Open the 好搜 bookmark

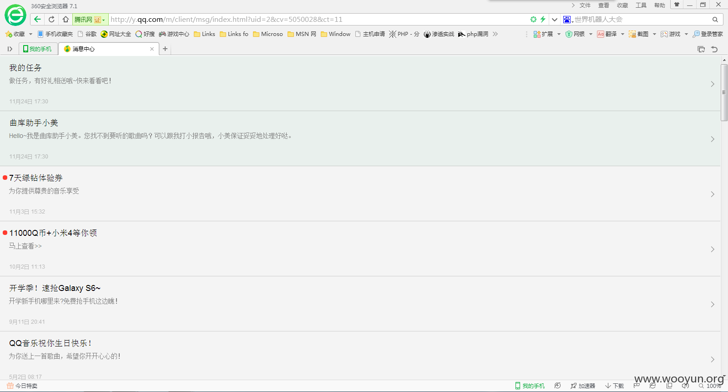point(145,34)
